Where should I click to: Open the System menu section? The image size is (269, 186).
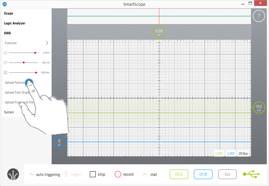tap(9, 112)
